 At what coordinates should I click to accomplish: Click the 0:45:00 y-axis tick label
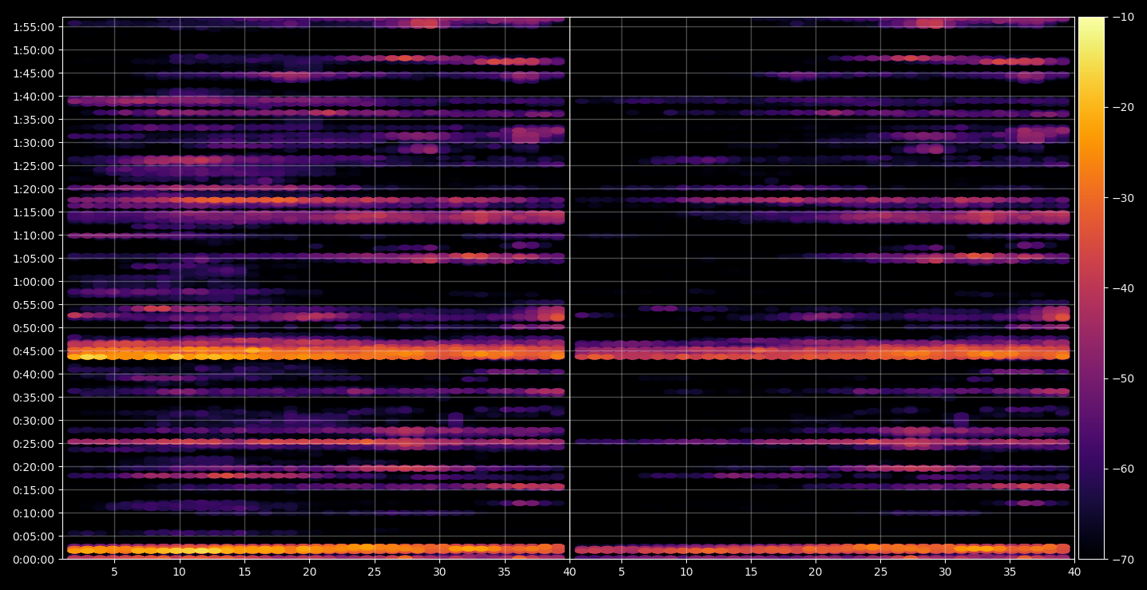pyautogui.click(x=34, y=350)
